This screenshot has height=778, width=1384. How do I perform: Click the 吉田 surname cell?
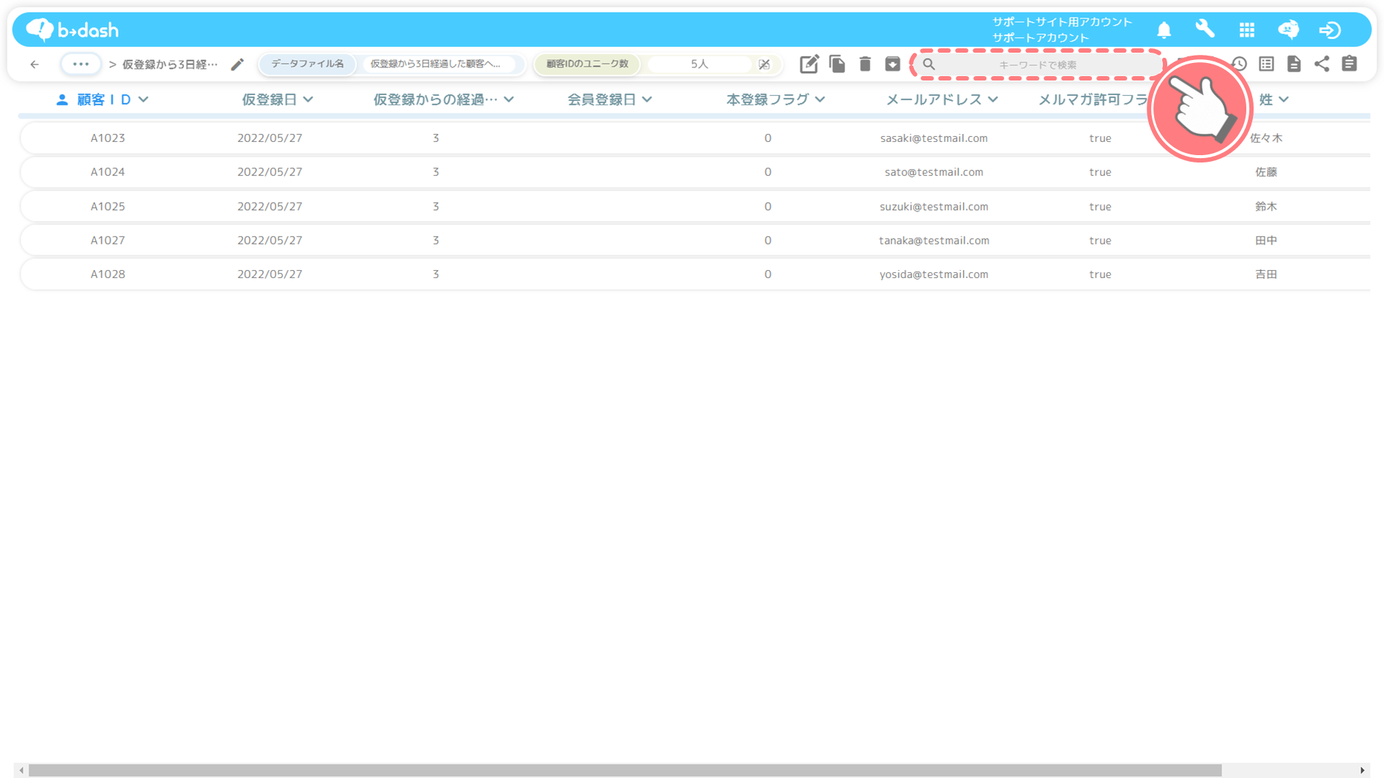point(1266,274)
